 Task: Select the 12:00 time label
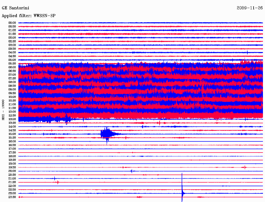(x=12, y=112)
